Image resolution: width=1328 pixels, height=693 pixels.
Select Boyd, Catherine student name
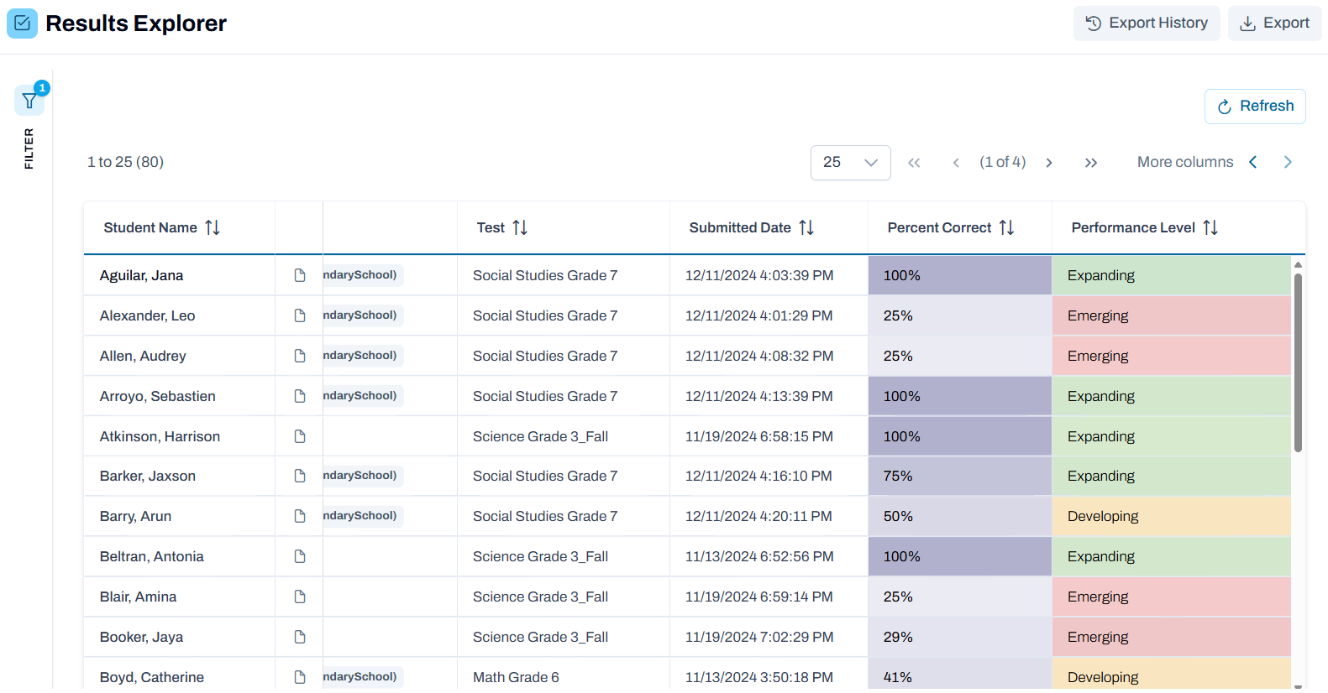tap(152, 677)
